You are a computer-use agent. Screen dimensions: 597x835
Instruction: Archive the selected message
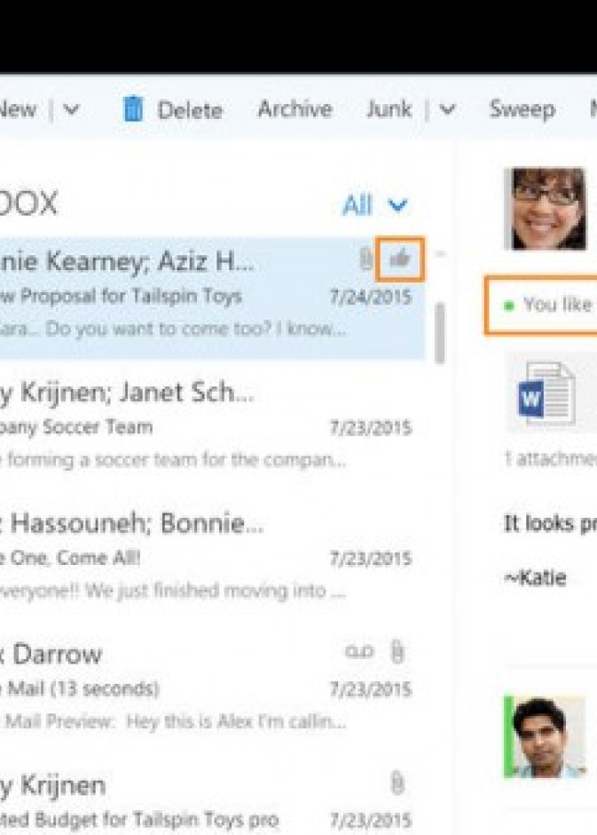point(295,109)
